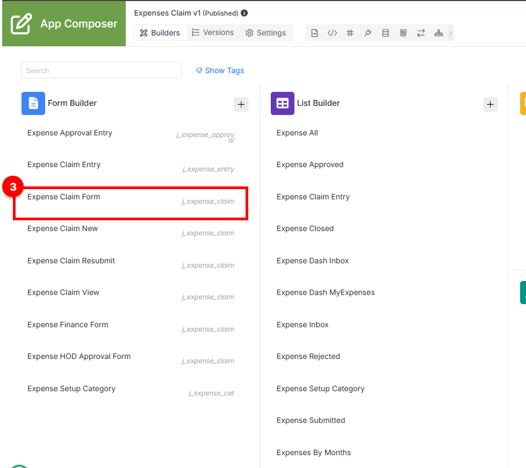Click the hash symbol toolbar icon
This screenshot has height=468, width=526.
pyautogui.click(x=350, y=33)
